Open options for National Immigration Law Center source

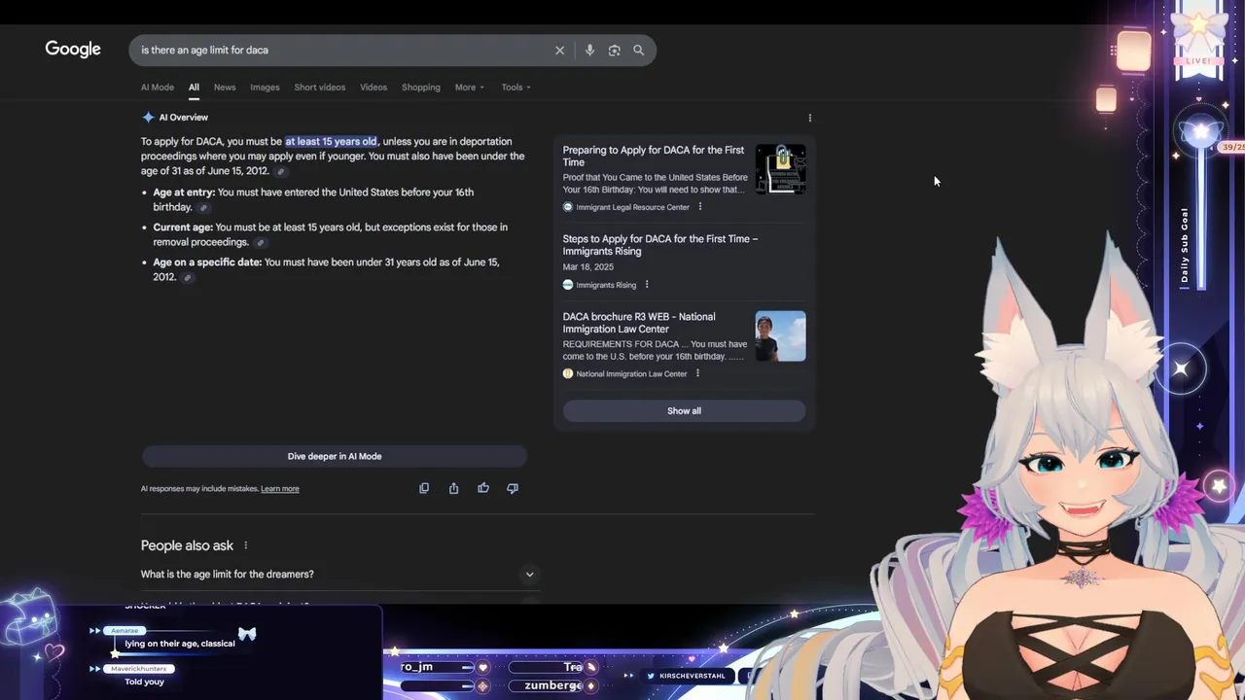[697, 373]
